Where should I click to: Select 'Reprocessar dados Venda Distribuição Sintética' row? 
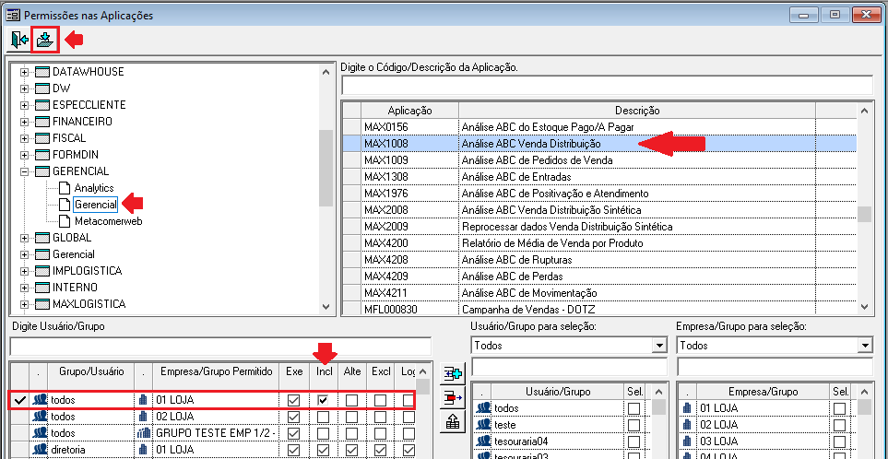click(599, 227)
